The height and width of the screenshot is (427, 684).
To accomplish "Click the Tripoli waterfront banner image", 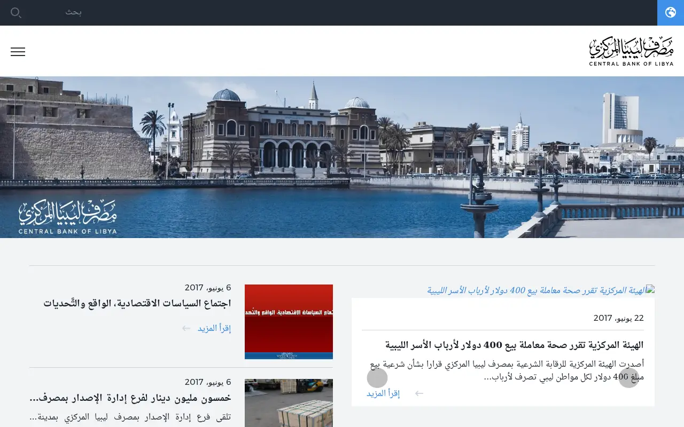I will pos(342,157).
